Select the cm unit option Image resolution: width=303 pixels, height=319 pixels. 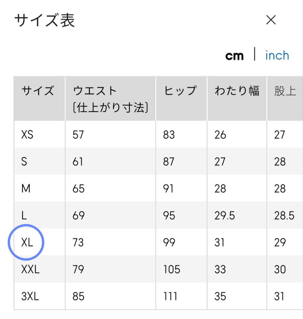pos(234,56)
